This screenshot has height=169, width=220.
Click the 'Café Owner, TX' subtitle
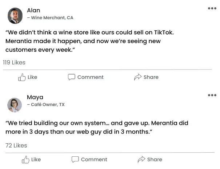coord(46,105)
